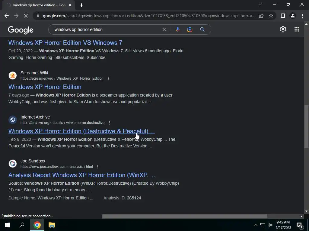Image resolution: width=309 pixels, height=231 pixels.
Task: Click the horizontal scrollbar right arrow
Action: tap(301, 216)
